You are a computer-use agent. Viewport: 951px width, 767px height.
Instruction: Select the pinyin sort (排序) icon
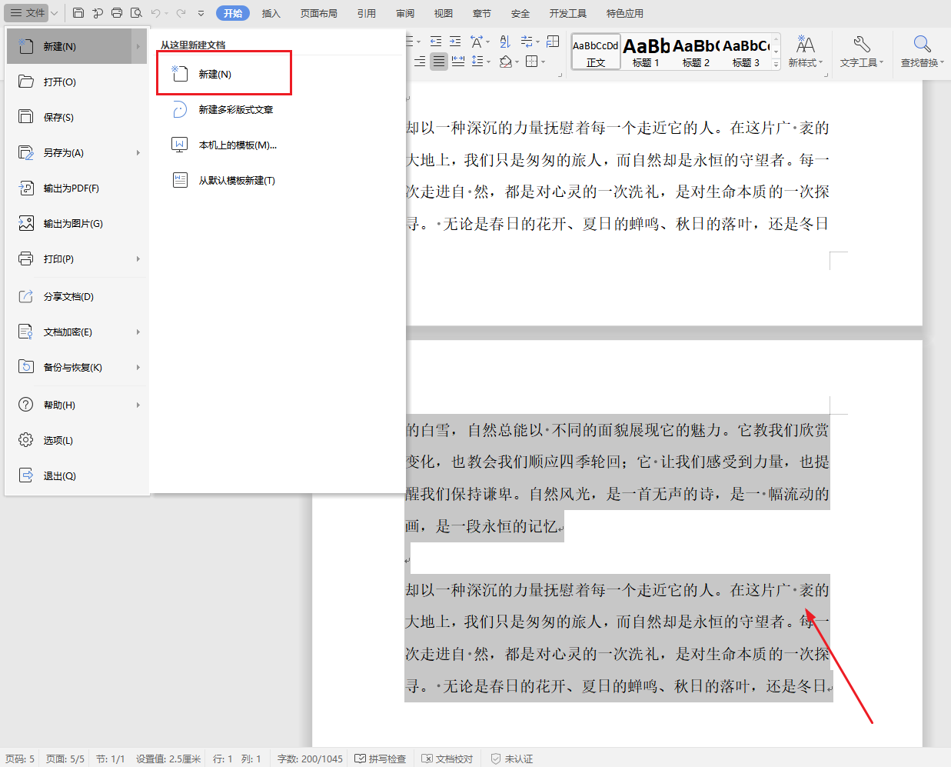(505, 42)
